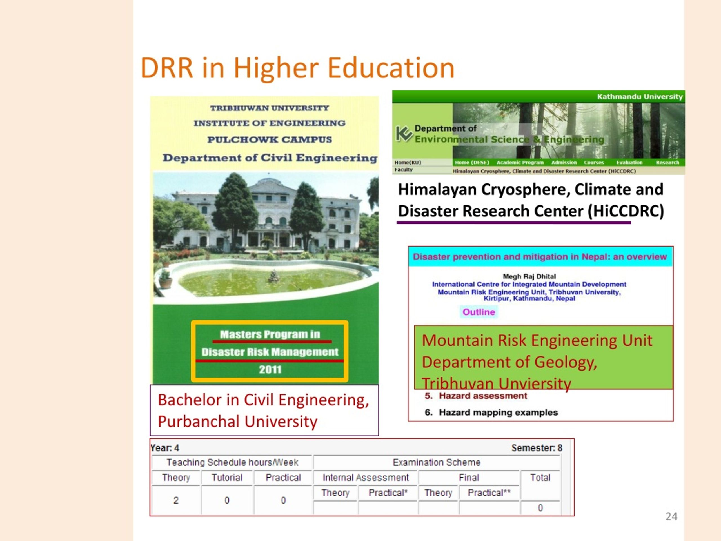Click the small HiCCDRC link under the green menu bar

[544, 171]
